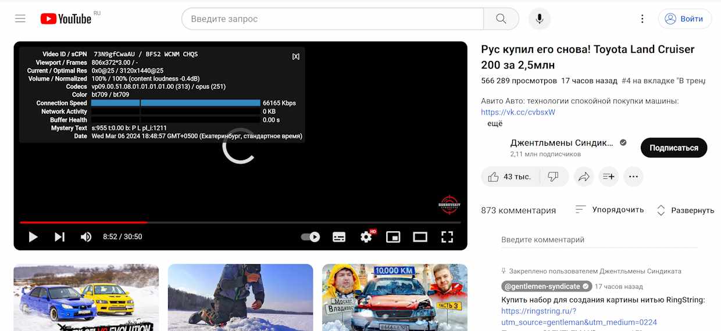Seek on the video progress bar

[x=240, y=222]
